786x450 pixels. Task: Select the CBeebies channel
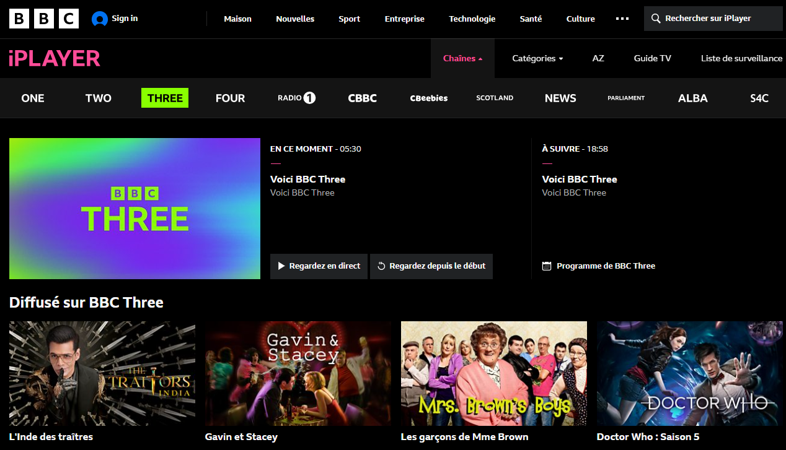tap(429, 98)
